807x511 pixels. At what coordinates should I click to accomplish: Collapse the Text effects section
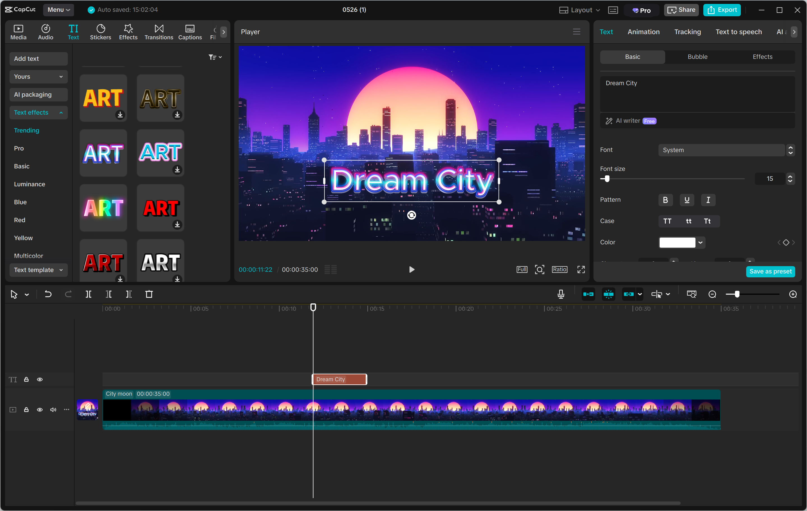click(38, 112)
